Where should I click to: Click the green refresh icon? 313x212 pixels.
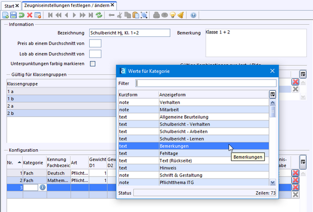pos(99,15)
